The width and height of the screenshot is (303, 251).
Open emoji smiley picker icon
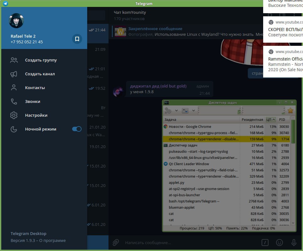[x=279, y=243]
